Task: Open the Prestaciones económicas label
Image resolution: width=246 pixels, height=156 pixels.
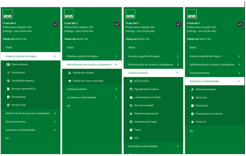Action: tap(209, 114)
